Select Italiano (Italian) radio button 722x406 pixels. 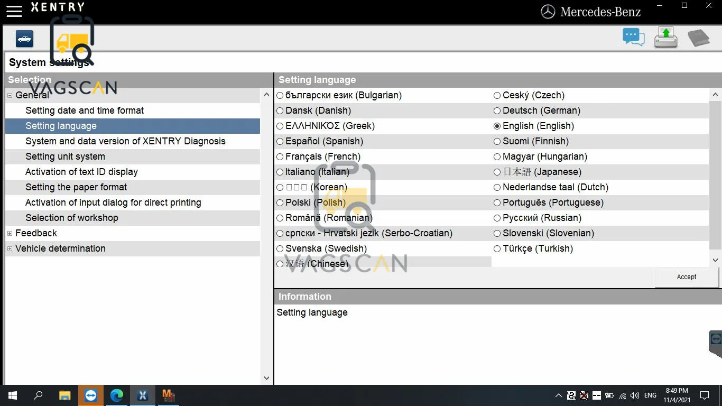pos(280,172)
